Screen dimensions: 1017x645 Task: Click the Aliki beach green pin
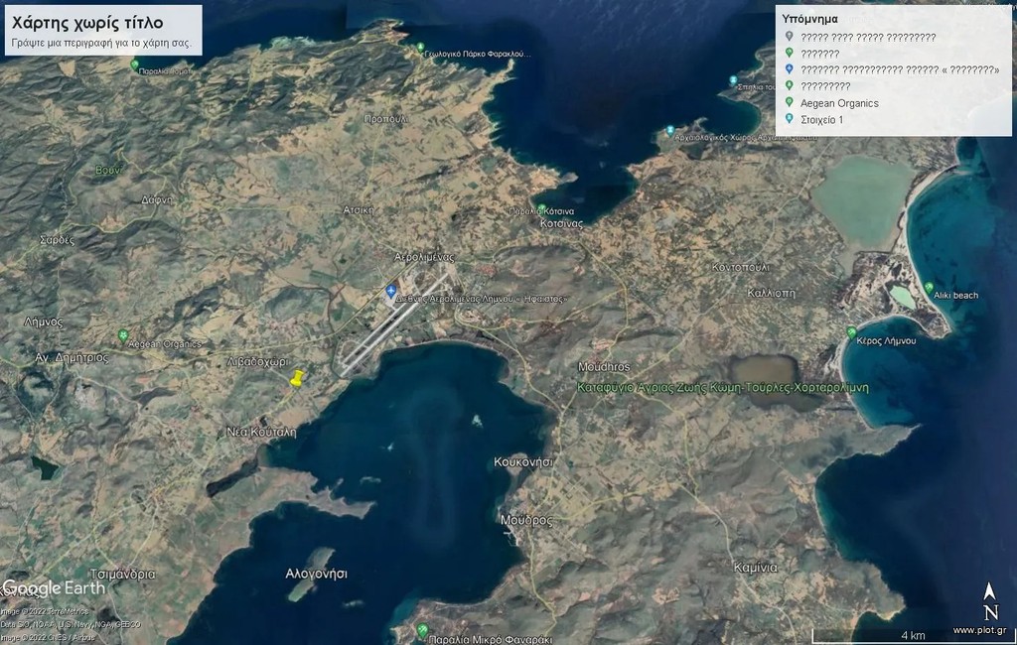929,288
